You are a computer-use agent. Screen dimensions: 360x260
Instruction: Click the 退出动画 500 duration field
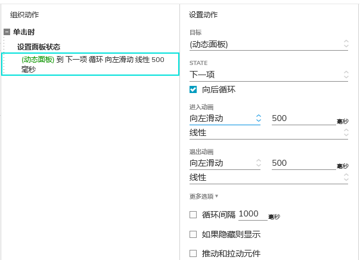point(304,163)
